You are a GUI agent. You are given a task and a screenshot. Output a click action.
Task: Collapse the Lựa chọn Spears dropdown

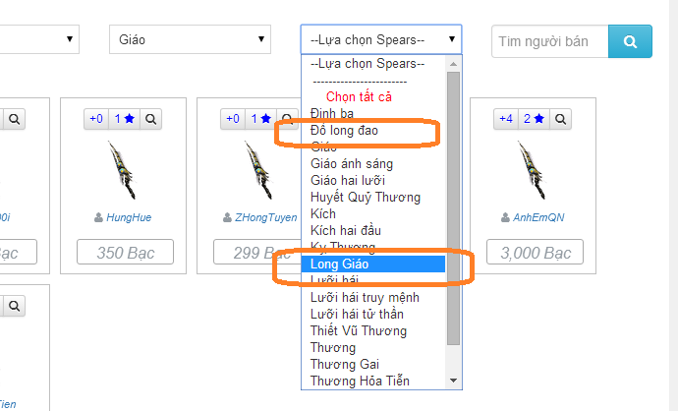tap(380, 39)
